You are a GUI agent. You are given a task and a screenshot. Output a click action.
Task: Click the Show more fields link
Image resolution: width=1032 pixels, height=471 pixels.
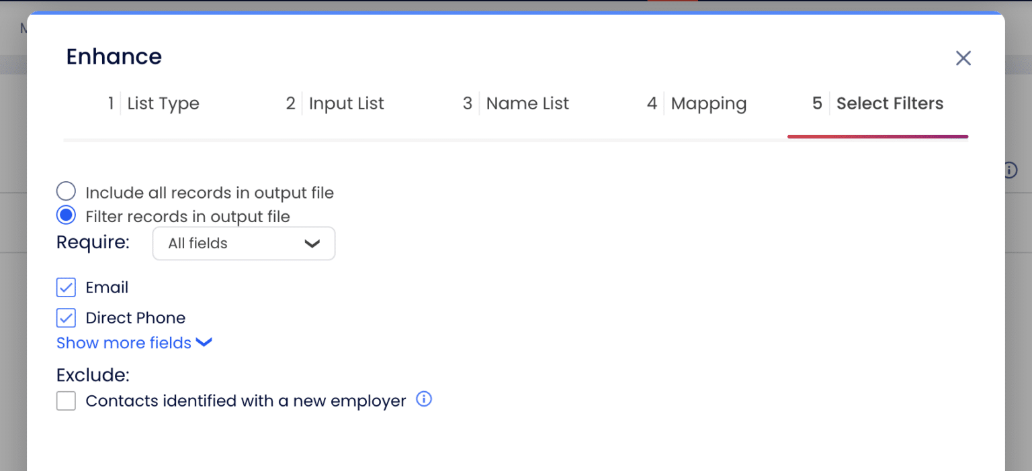coord(123,342)
